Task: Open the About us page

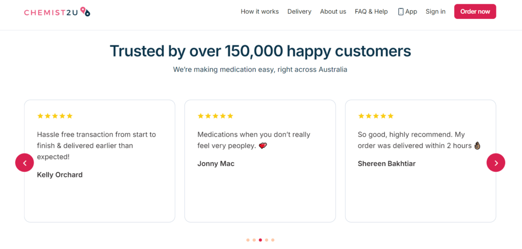Action: pos(333,12)
